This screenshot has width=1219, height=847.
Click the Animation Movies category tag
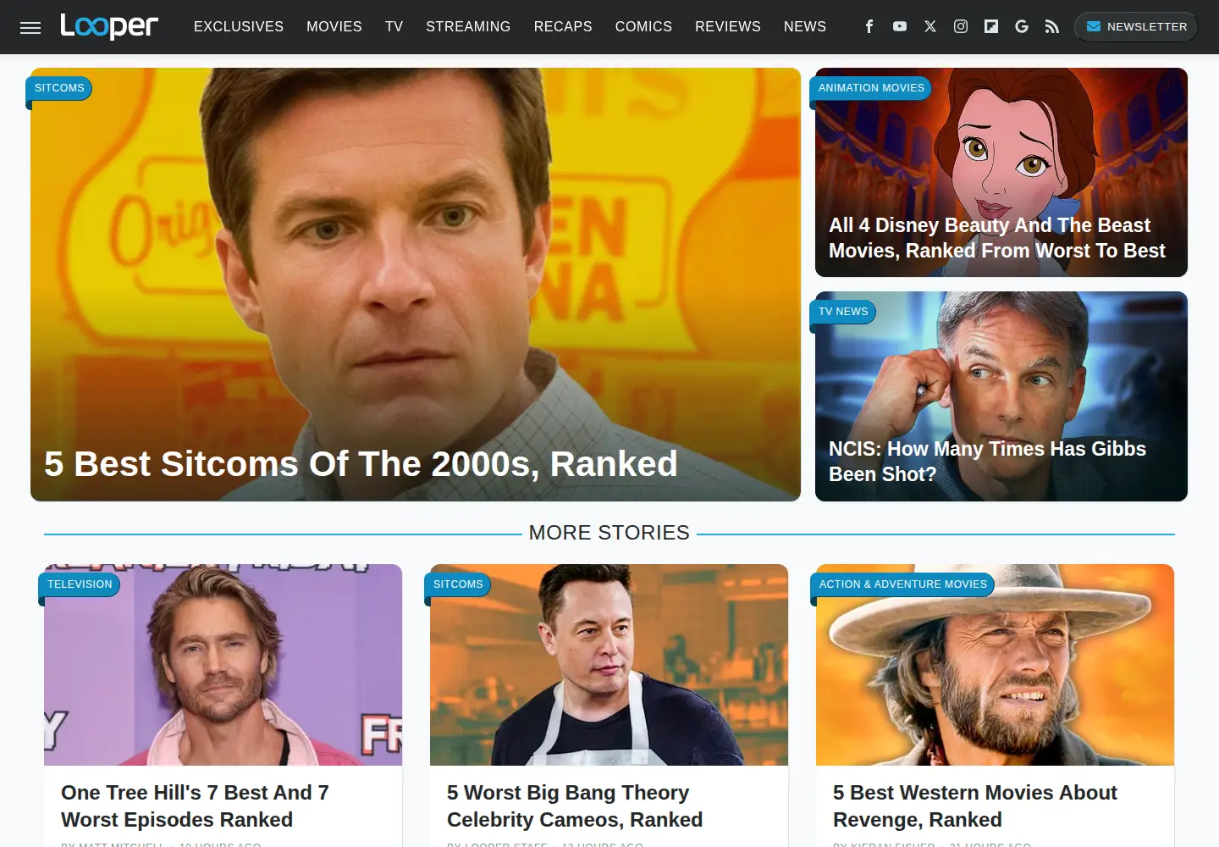click(871, 88)
